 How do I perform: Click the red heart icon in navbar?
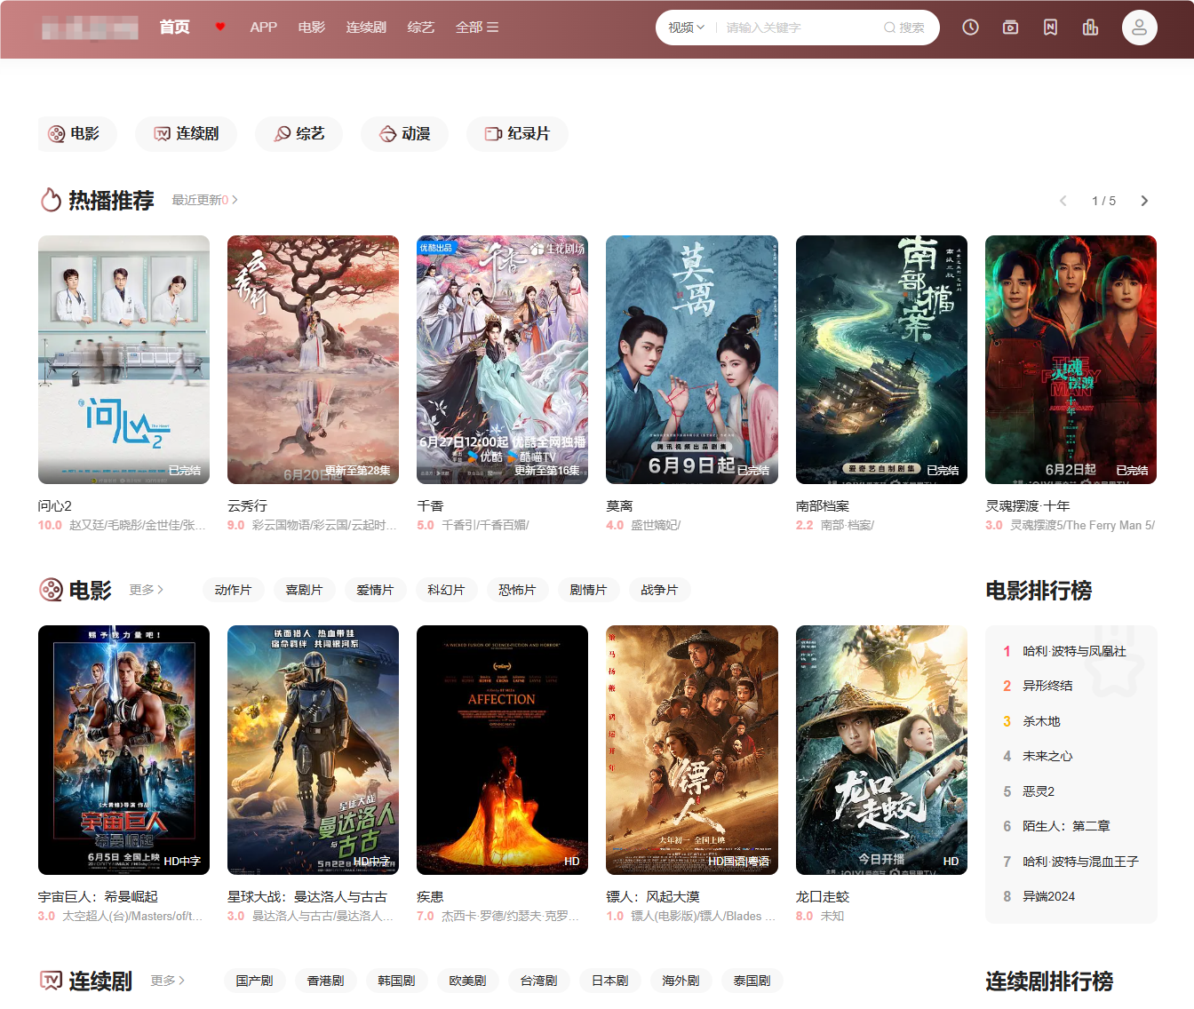(x=220, y=27)
